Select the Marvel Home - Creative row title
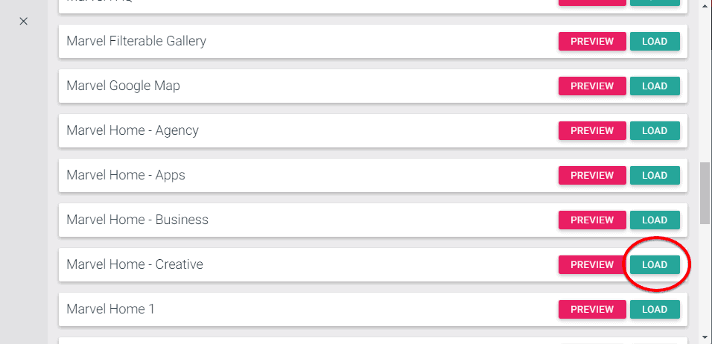712x344 pixels. tap(135, 264)
